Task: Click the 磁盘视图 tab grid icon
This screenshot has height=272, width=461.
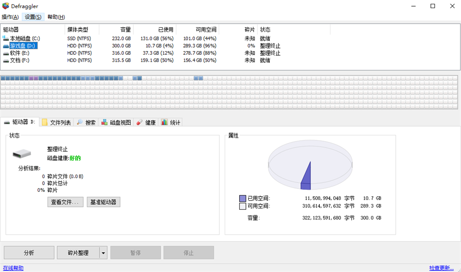Action: pos(104,123)
